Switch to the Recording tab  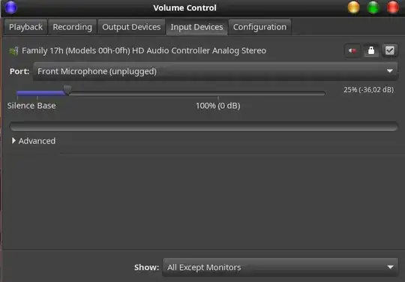click(72, 27)
